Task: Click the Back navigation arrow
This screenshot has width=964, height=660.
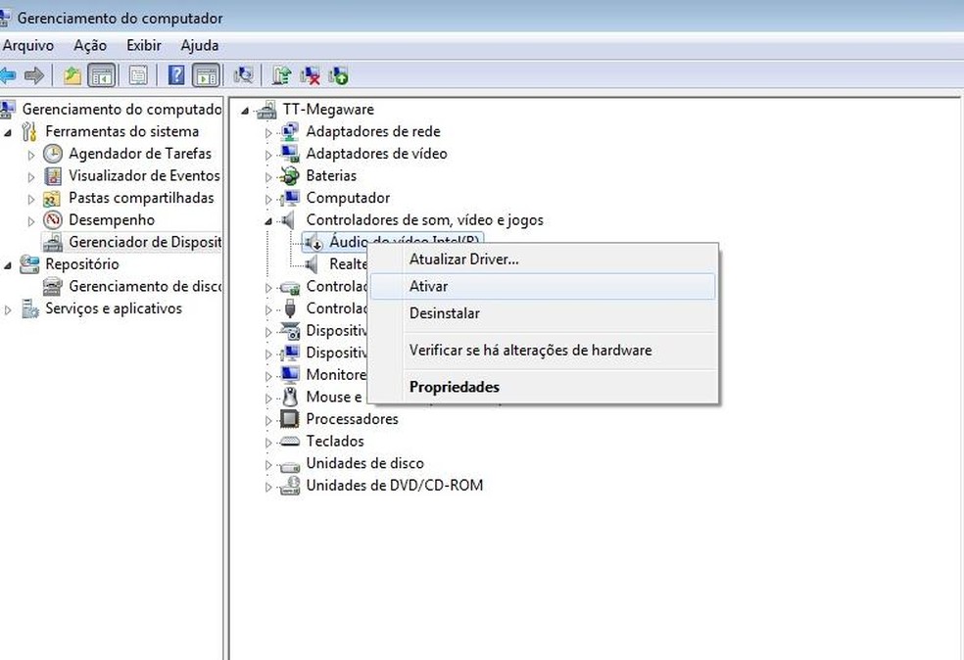Action: tap(10, 75)
